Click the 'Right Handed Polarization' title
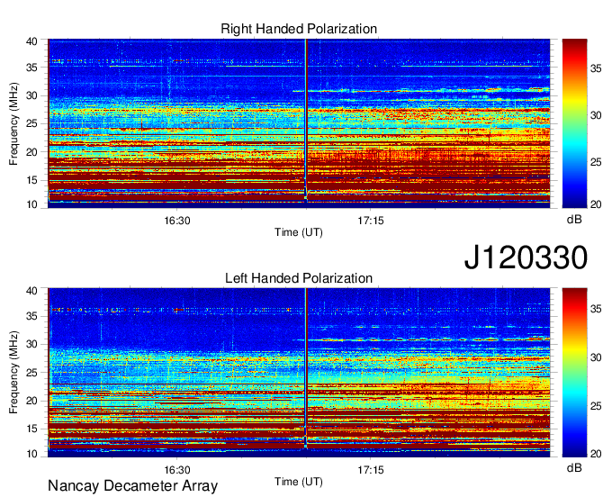Screen dimensions: 612x497 coord(299,29)
